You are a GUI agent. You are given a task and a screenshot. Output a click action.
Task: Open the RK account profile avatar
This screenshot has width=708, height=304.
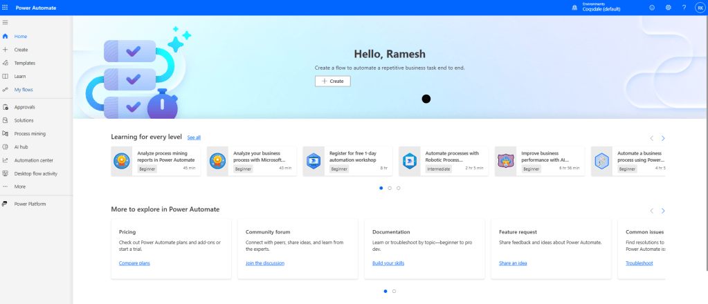point(699,8)
